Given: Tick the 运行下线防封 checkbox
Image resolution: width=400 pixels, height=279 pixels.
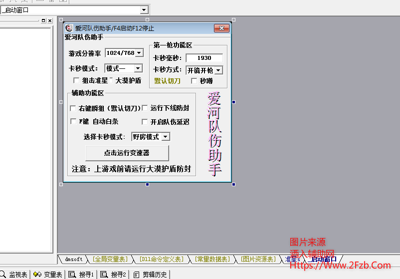Looking at the screenshot, I should 145,108.
